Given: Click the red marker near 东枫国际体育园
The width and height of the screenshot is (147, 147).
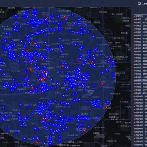Looking at the screenshot, I should tap(65, 17).
